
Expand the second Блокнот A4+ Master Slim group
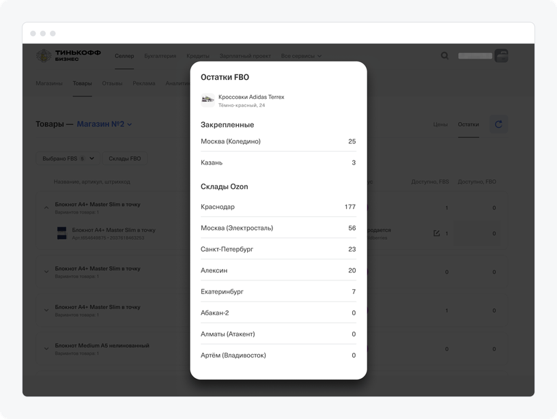[x=46, y=272]
